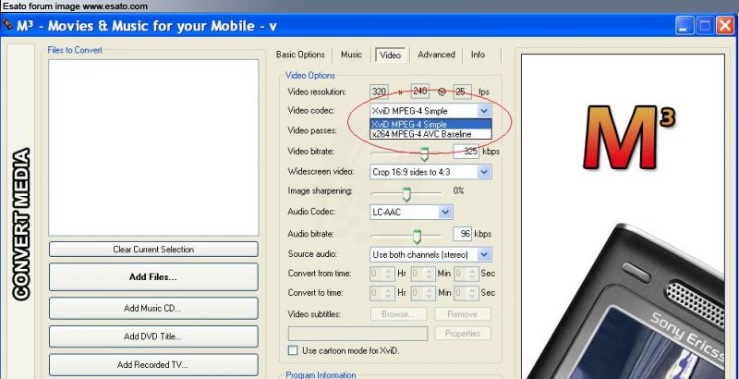Choose x264 MPEG-4 AVC Baseline option

[430, 134]
